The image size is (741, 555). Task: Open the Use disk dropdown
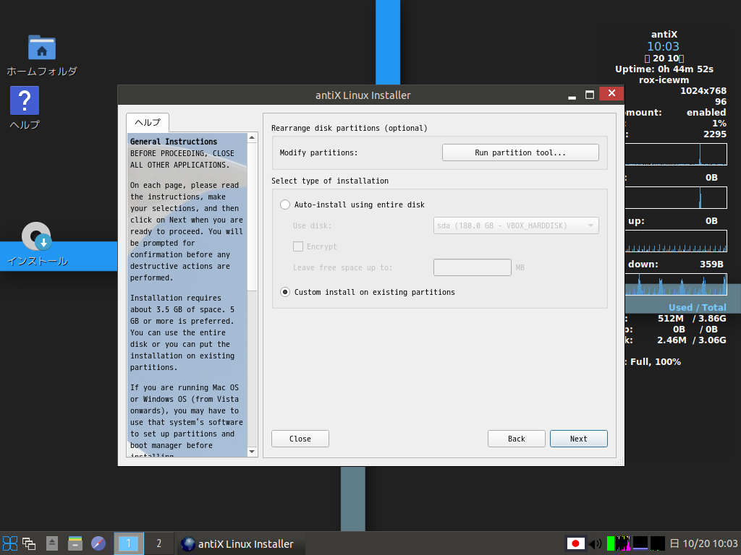point(516,225)
